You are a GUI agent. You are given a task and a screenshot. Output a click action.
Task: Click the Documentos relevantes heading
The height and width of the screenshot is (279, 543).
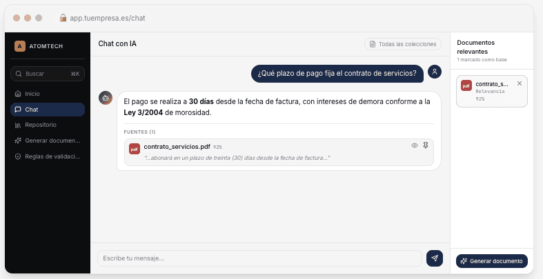point(475,47)
